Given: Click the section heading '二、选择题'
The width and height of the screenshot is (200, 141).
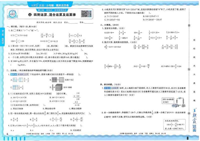Looking at the screenshot, I should [x=12, y=70].
